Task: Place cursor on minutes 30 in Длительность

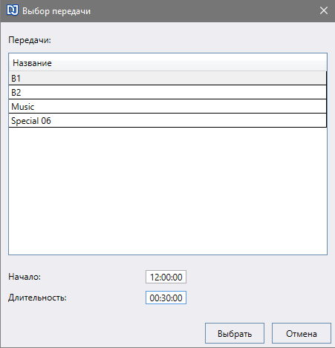Action: point(166,298)
